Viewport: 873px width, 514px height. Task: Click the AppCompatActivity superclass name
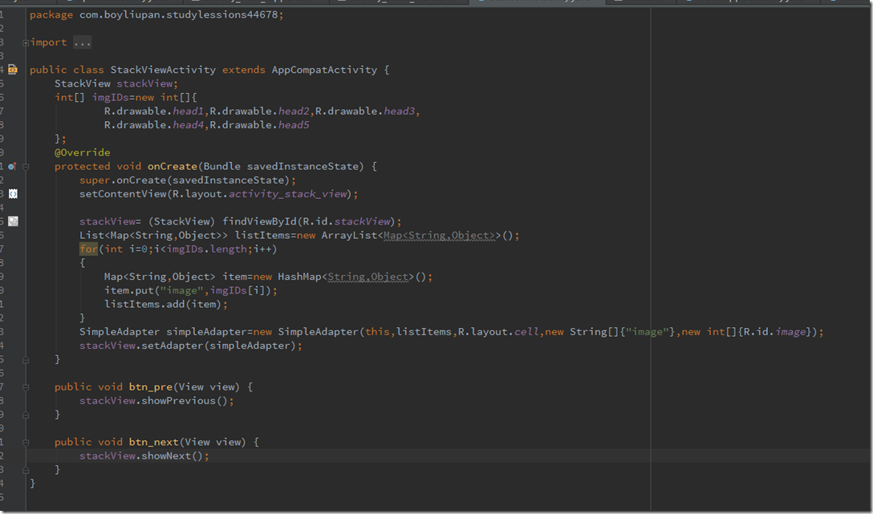(324, 70)
